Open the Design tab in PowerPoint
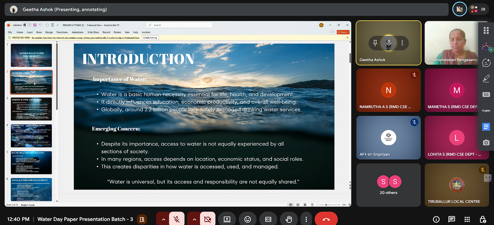Viewport: 494px width, 225px height. (x=49, y=32)
